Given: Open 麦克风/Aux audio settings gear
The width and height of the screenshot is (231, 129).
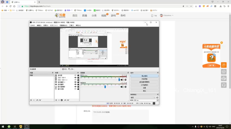Looking at the screenshot, I should coord(126,80).
